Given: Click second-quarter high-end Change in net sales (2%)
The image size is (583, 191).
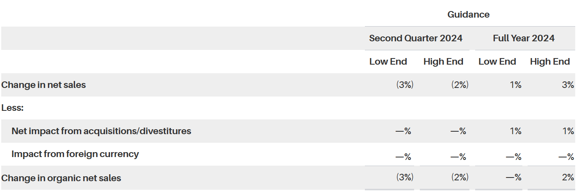Looking at the screenshot, I should 460,85.
